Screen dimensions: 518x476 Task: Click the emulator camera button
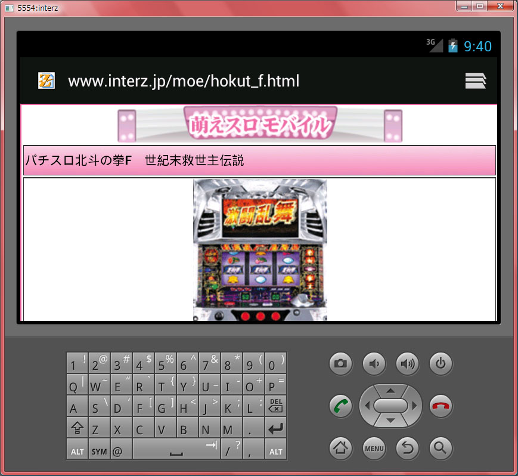[340, 364]
